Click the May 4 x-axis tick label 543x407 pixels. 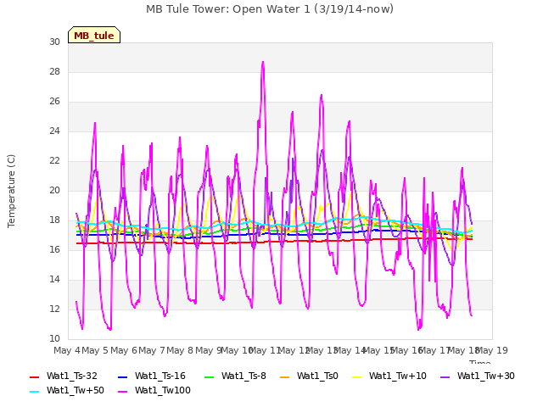[67, 350]
